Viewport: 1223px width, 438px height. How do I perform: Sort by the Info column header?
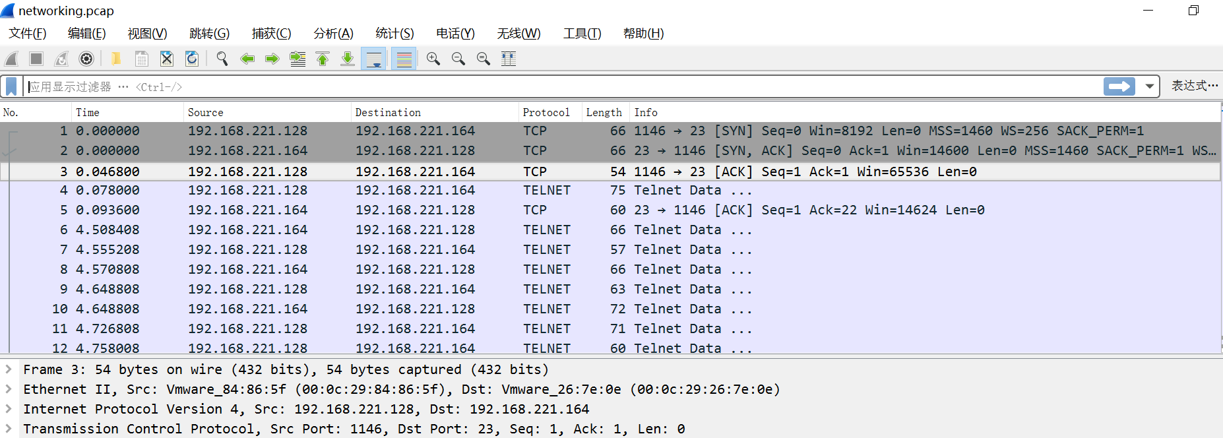925,112
